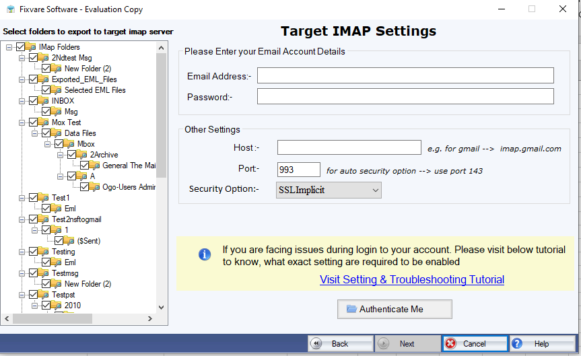Click the Fixvare app icon in title bar
The height and width of the screenshot is (356, 581).
click(x=11, y=9)
